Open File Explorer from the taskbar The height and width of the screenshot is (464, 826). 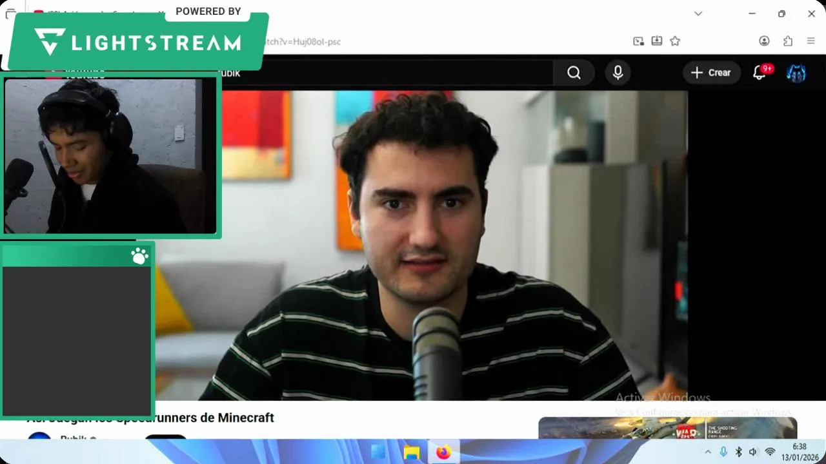coord(411,452)
